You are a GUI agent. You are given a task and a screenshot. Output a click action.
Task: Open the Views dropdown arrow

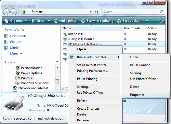(49, 21)
